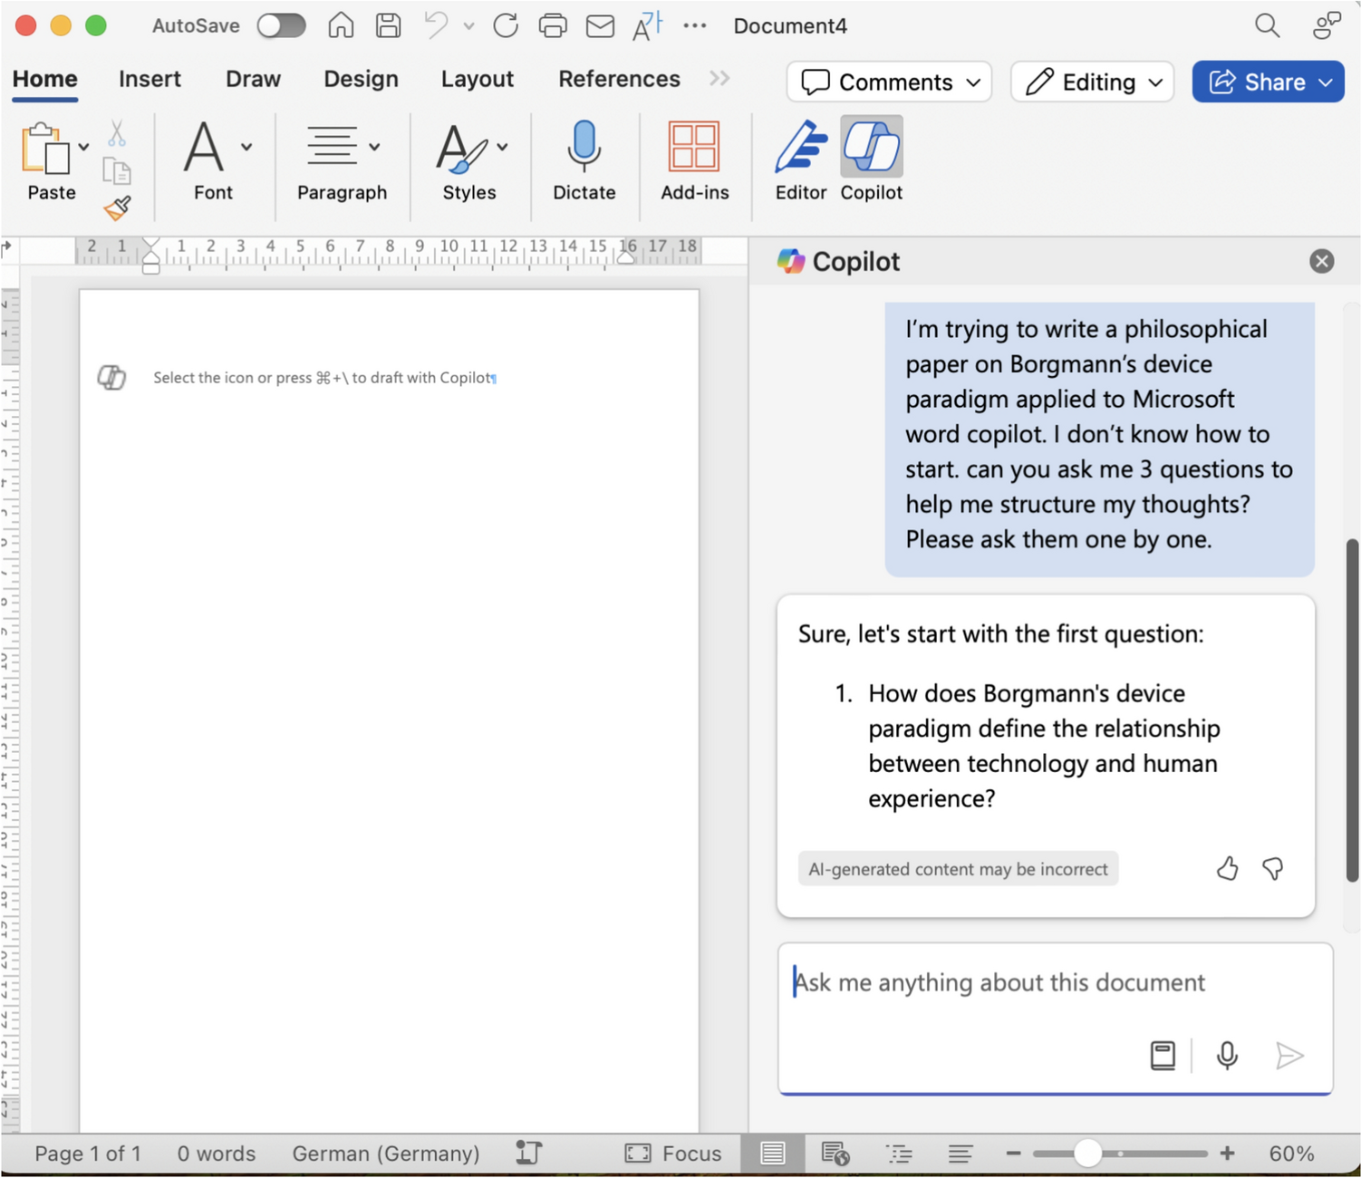Viewport: 1361px width, 1178px height.
Task: Switch to Draft view icon
Action: click(x=960, y=1154)
